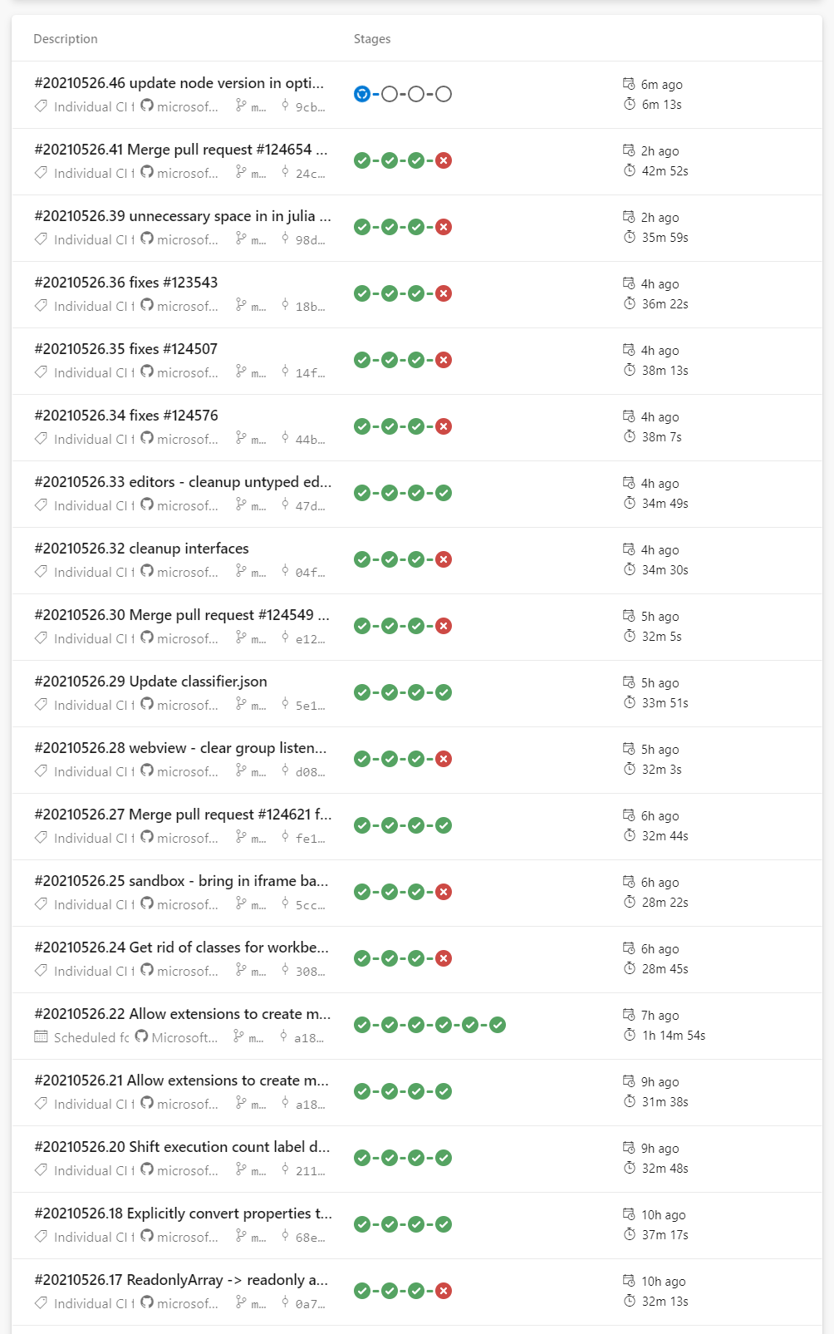Click the 7h ago timestamp
Viewport: 834px width, 1334px height.
pyautogui.click(x=660, y=1016)
